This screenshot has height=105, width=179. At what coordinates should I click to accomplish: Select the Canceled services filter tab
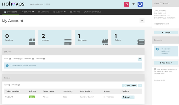(40, 59)
